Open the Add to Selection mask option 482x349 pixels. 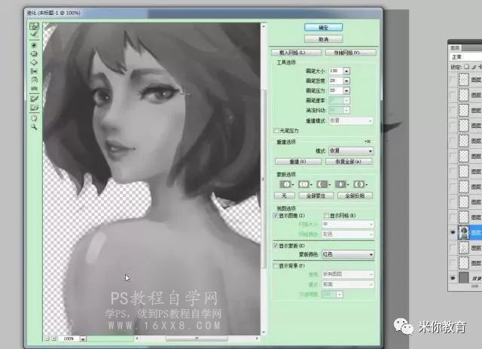click(x=304, y=184)
